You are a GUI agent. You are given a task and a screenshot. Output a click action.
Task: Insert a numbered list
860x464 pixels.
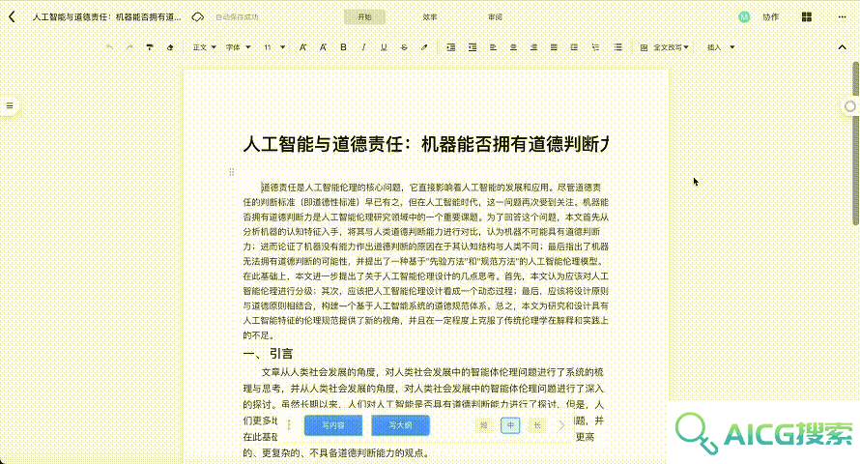pos(595,47)
